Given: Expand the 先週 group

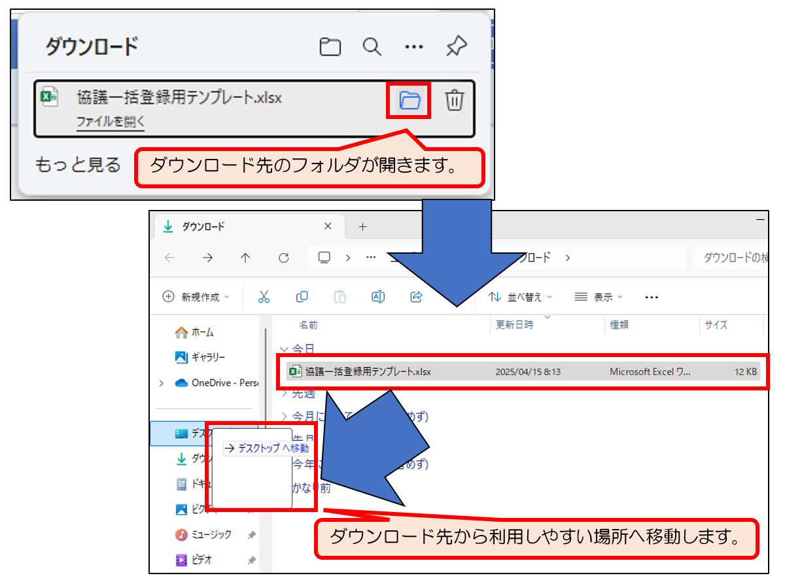Looking at the screenshot, I should (x=283, y=394).
